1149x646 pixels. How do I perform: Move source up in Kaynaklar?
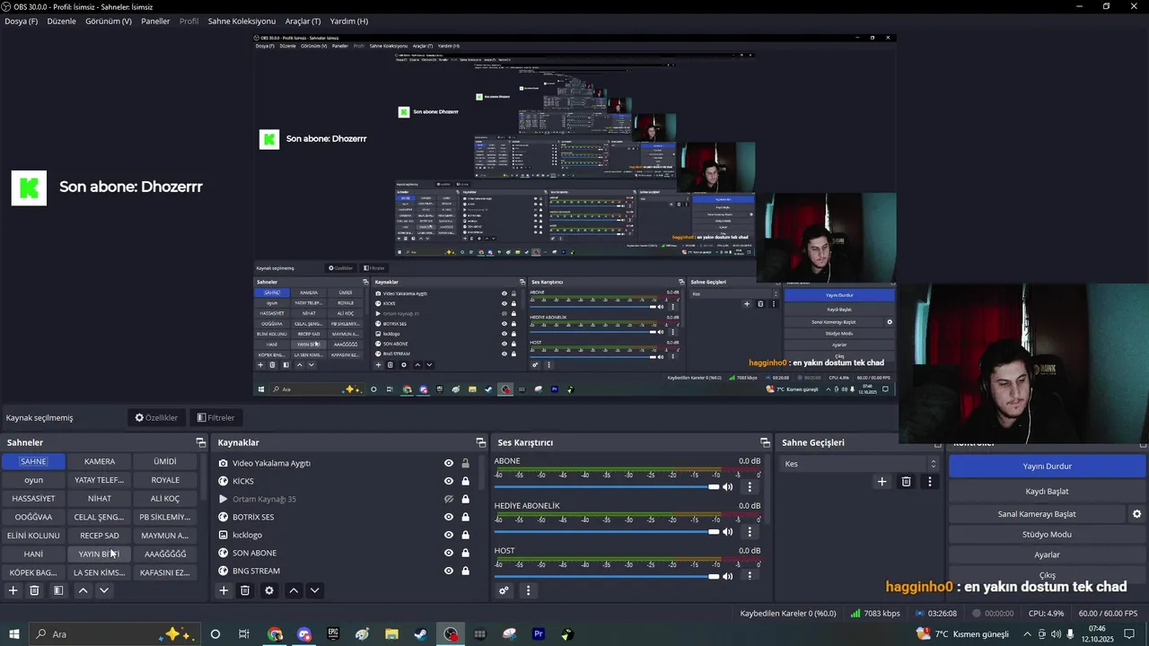pyautogui.click(x=293, y=590)
